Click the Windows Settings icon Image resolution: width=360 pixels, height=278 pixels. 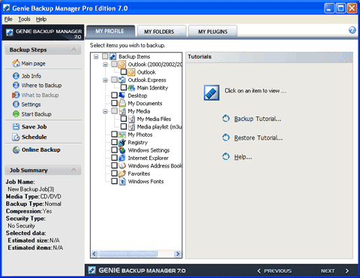pyautogui.click(x=122, y=150)
